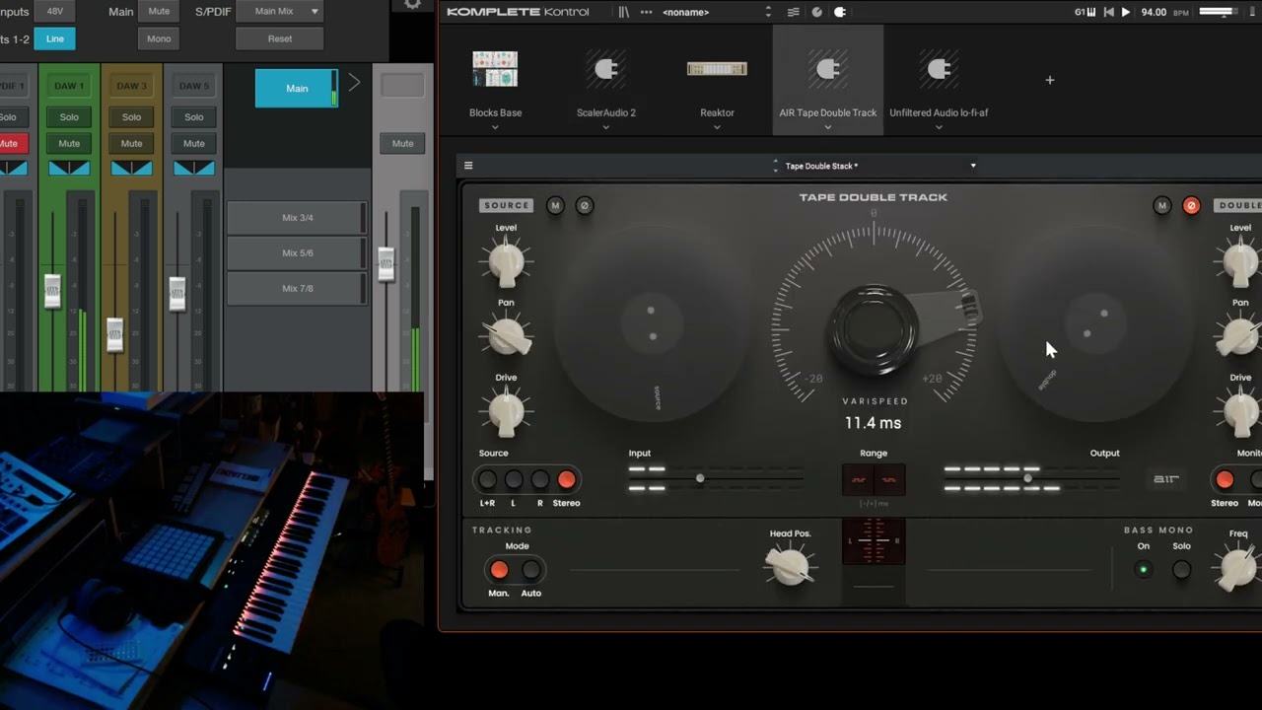The height and width of the screenshot is (710, 1262).
Task: Click the Reset button in mixer
Action: tap(280, 38)
